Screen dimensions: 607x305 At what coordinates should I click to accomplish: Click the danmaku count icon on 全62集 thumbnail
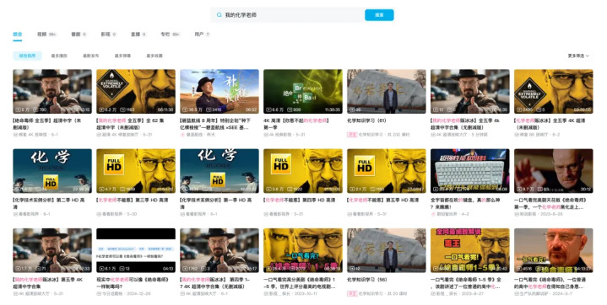coord(122,110)
